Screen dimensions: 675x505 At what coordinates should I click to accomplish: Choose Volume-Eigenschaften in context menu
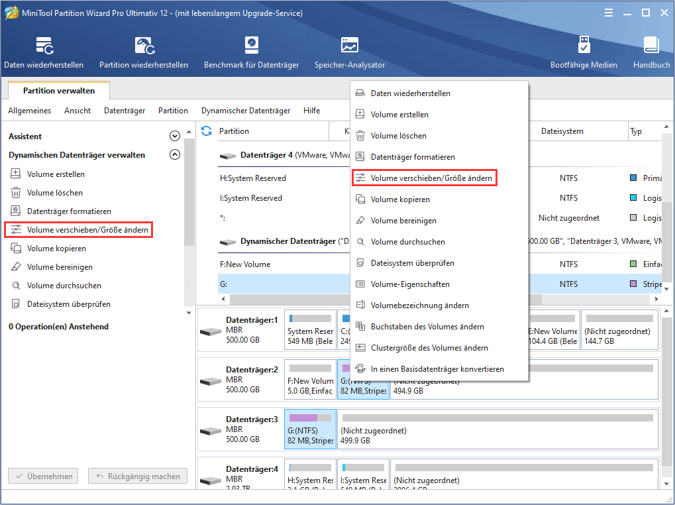(439, 284)
